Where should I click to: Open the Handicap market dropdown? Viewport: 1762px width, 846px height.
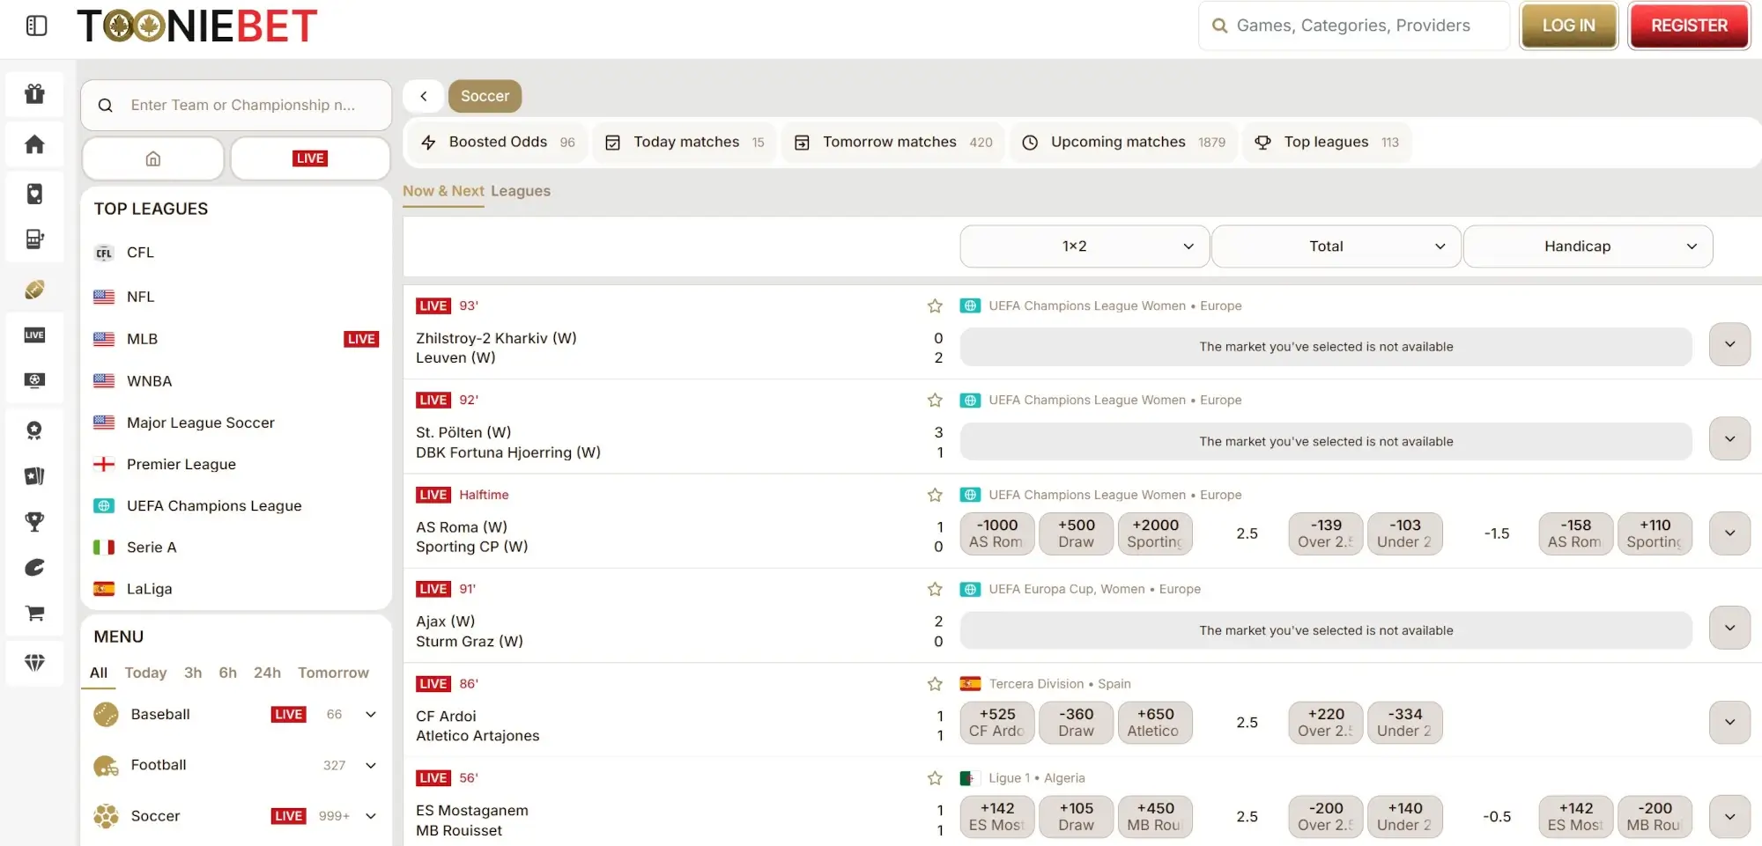tap(1588, 246)
